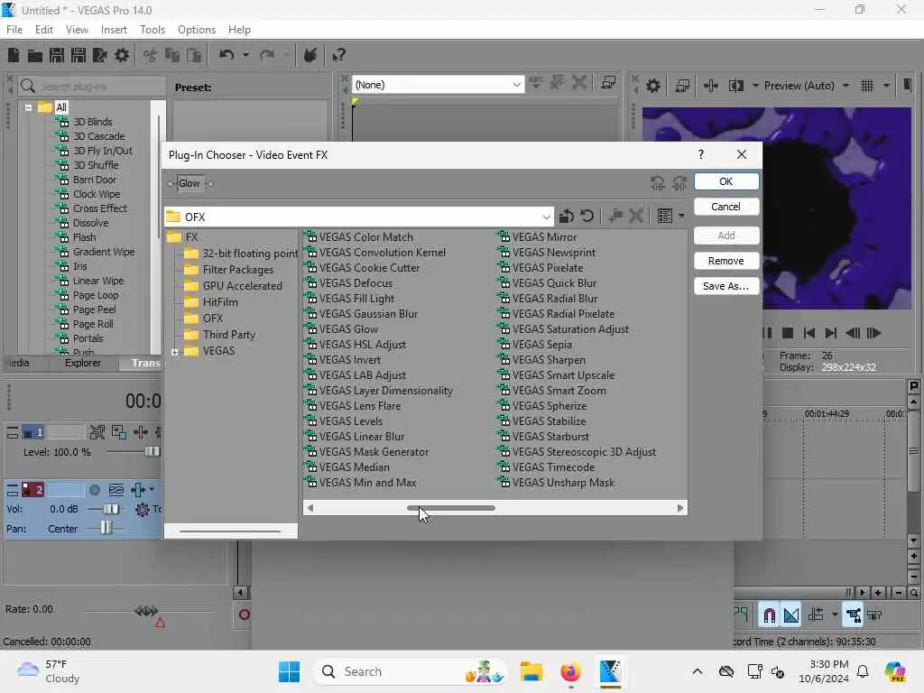Expand the VEGAS folder in tree

click(x=174, y=351)
